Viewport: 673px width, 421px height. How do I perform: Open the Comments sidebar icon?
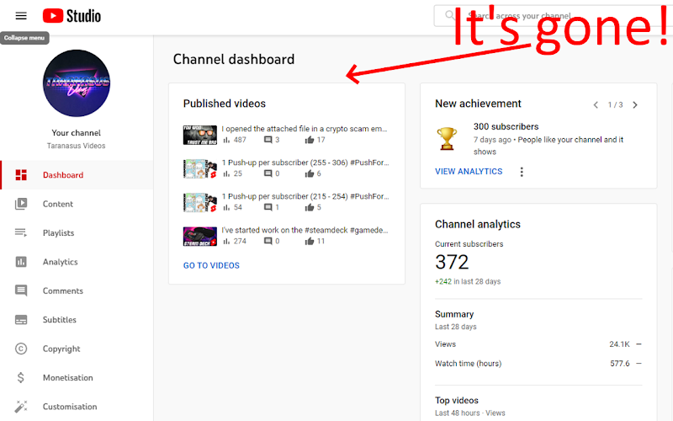pyautogui.click(x=21, y=290)
